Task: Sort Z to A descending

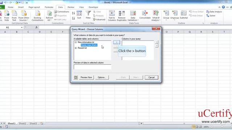Action: [x=73, y=18]
